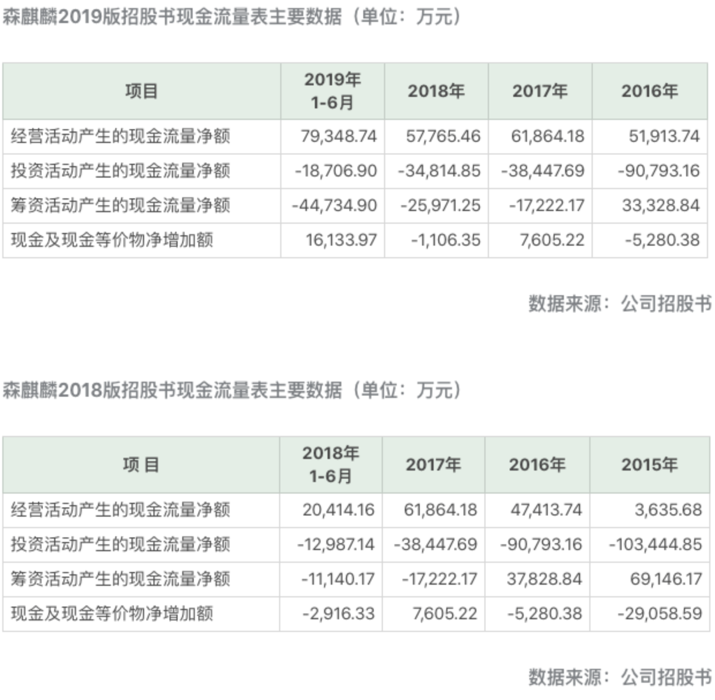
Task: Select 筹资活动产生的现金流量净额 in the 2019版 table
Action: [x=121, y=205]
